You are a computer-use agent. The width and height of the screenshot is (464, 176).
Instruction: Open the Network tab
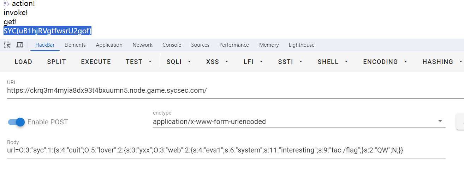[142, 45]
